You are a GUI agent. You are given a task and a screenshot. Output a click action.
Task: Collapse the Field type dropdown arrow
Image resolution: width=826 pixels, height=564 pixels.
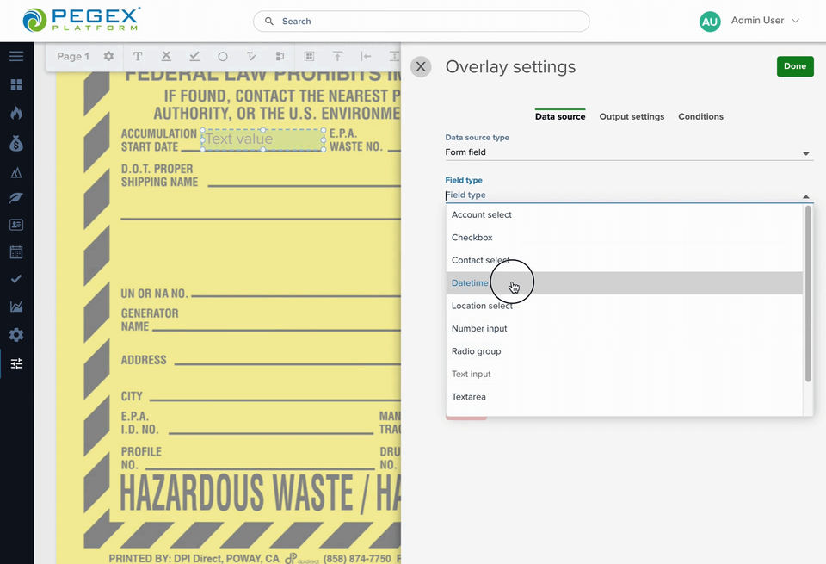tap(806, 196)
